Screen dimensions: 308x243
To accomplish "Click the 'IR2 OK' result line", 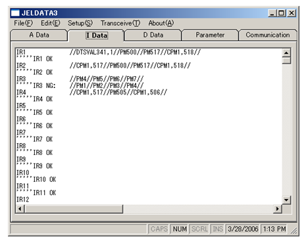I will pos(43,72).
